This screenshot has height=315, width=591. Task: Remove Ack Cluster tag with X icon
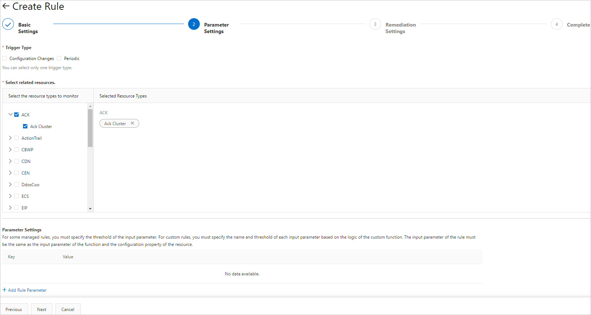pyautogui.click(x=132, y=123)
